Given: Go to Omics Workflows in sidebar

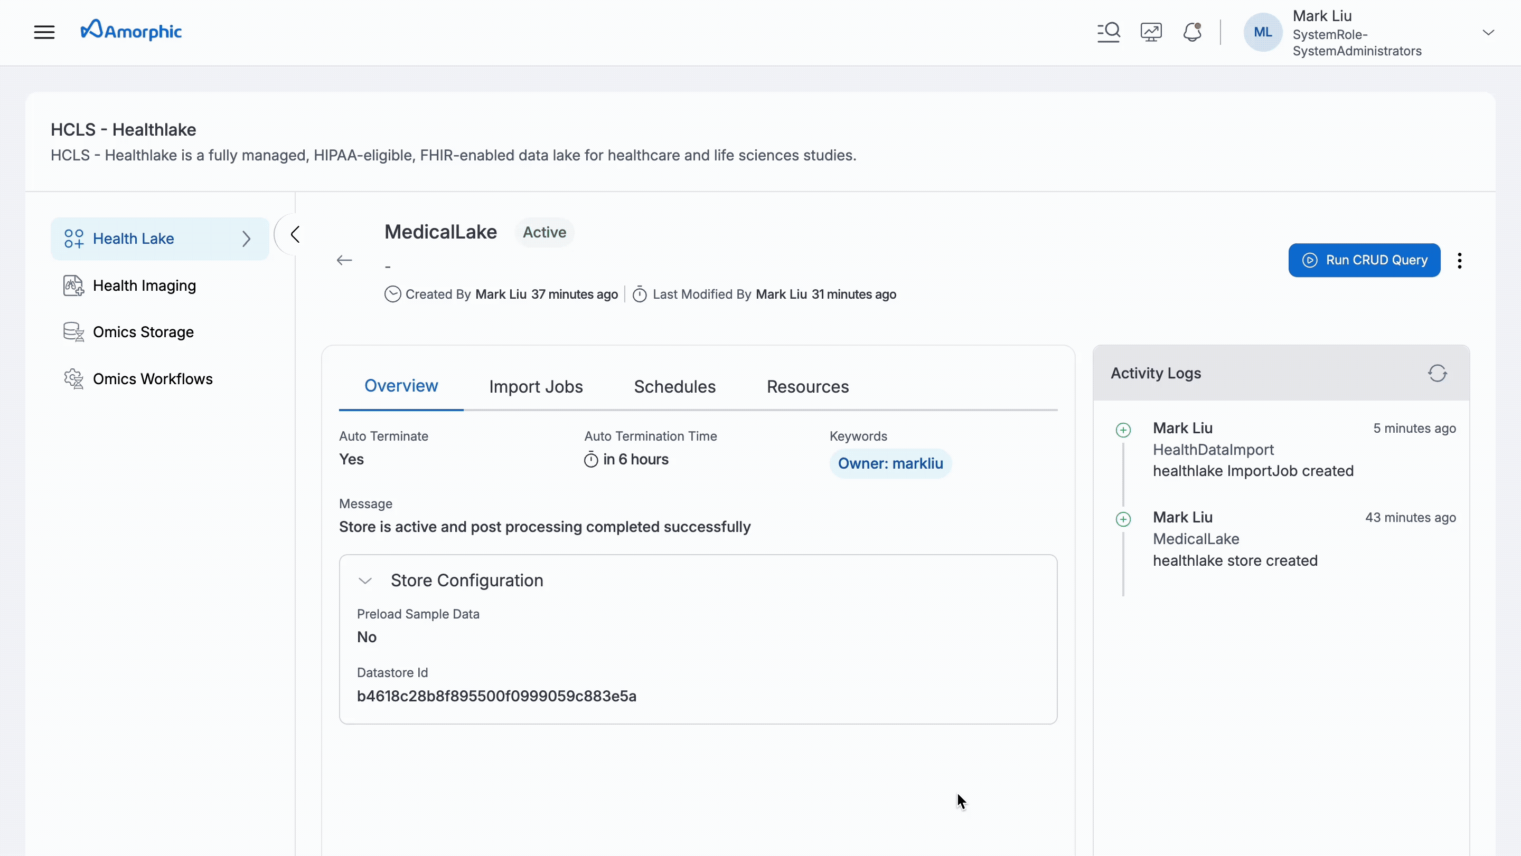Looking at the screenshot, I should tap(152, 379).
